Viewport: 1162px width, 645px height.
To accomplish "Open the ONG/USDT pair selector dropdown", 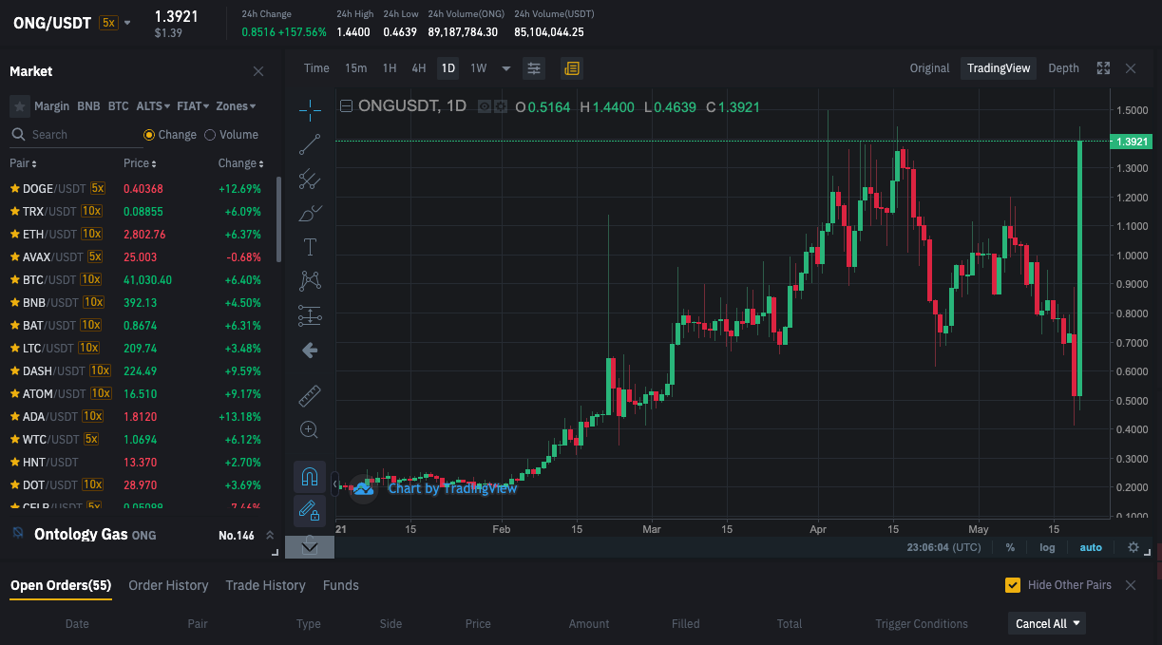I will 127,23.
